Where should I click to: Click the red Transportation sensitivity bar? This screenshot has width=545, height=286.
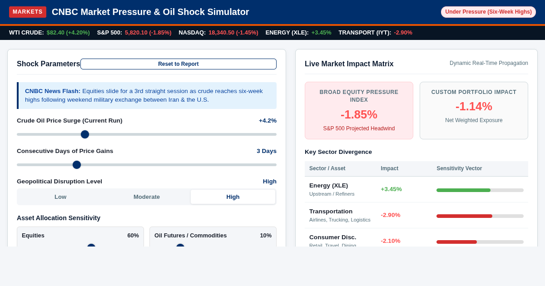click(464, 216)
